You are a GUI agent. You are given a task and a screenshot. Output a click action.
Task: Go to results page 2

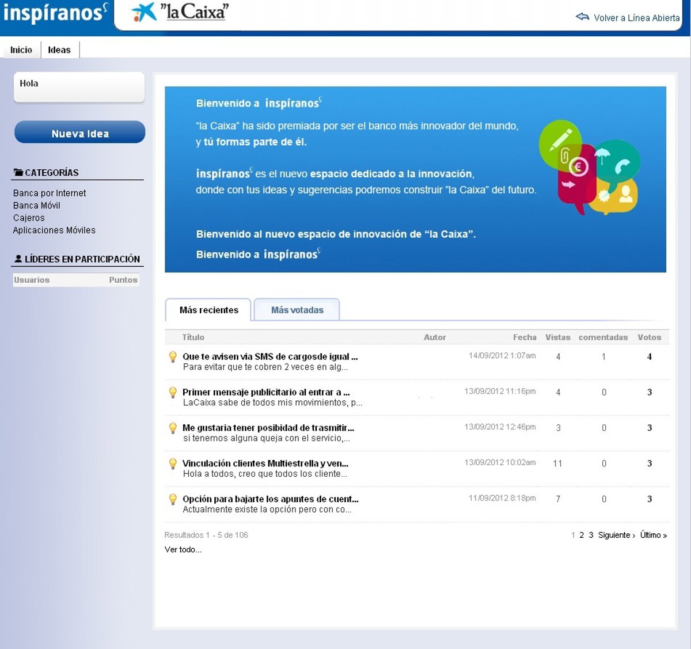point(582,536)
